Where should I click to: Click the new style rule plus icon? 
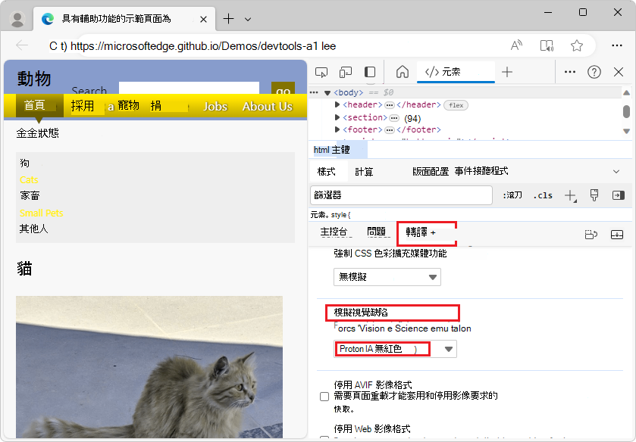570,196
